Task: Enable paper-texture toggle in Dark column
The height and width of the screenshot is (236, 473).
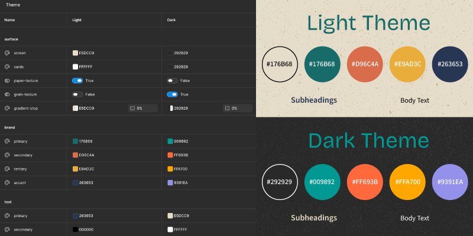Action: coord(172,81)
